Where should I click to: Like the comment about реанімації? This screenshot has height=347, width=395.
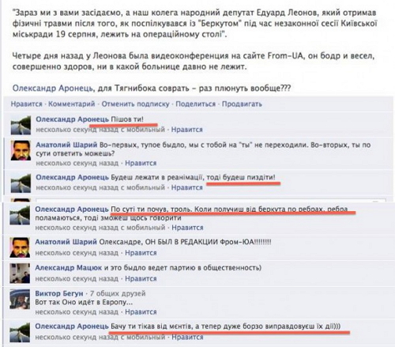point(187,187)
